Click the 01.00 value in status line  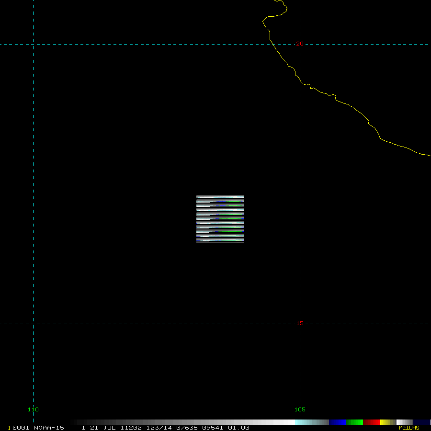[x=238, y=428]
